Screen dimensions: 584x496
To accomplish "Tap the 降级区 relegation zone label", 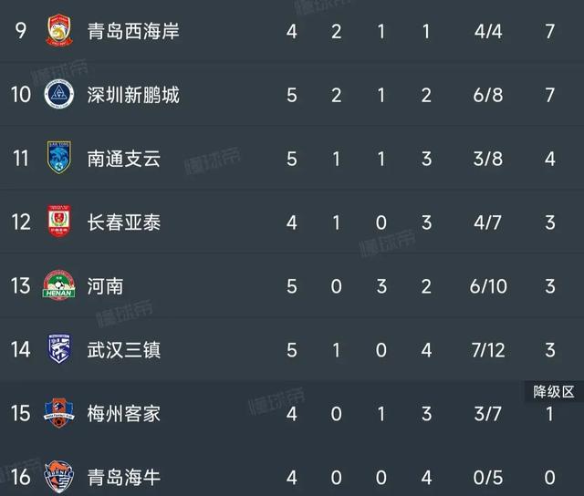I will pos(554,392).
